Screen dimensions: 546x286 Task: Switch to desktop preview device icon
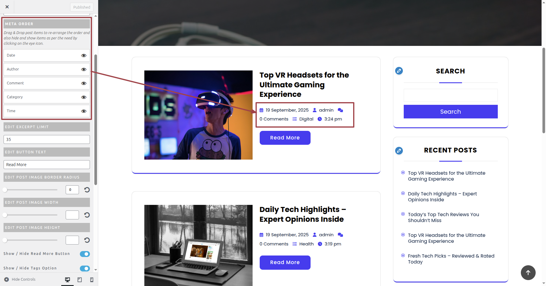[x=67, y=280]
